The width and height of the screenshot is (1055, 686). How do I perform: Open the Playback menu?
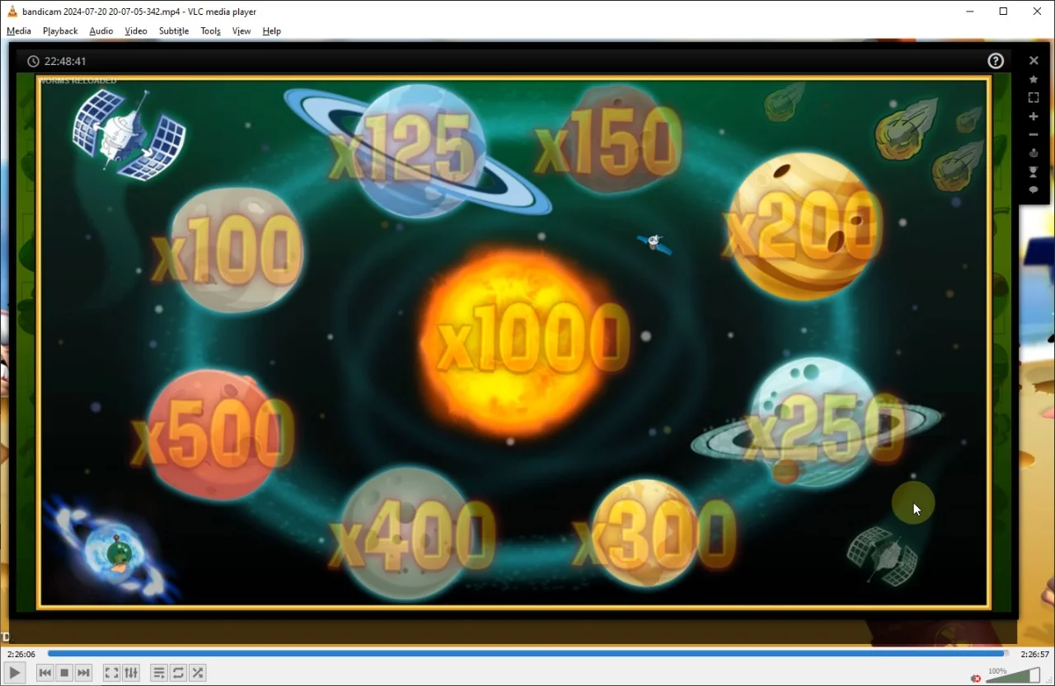(60, 31)
